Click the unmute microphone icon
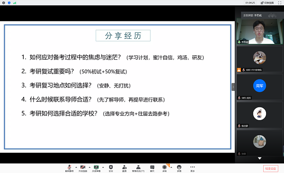This screenshot has height=173, width=284. 69,167
